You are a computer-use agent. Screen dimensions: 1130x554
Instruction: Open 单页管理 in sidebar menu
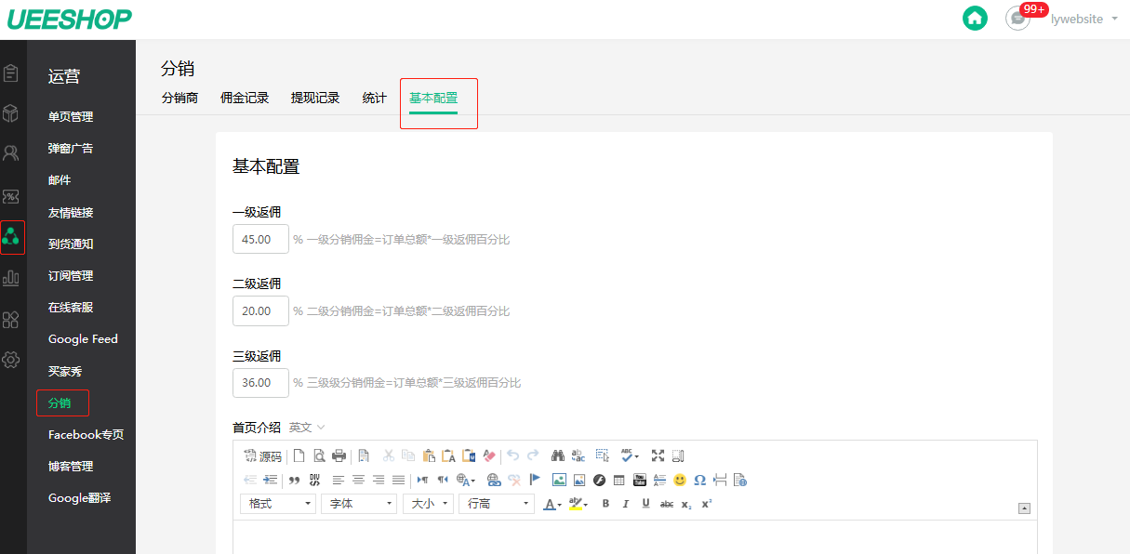click(x=71, y=117)
